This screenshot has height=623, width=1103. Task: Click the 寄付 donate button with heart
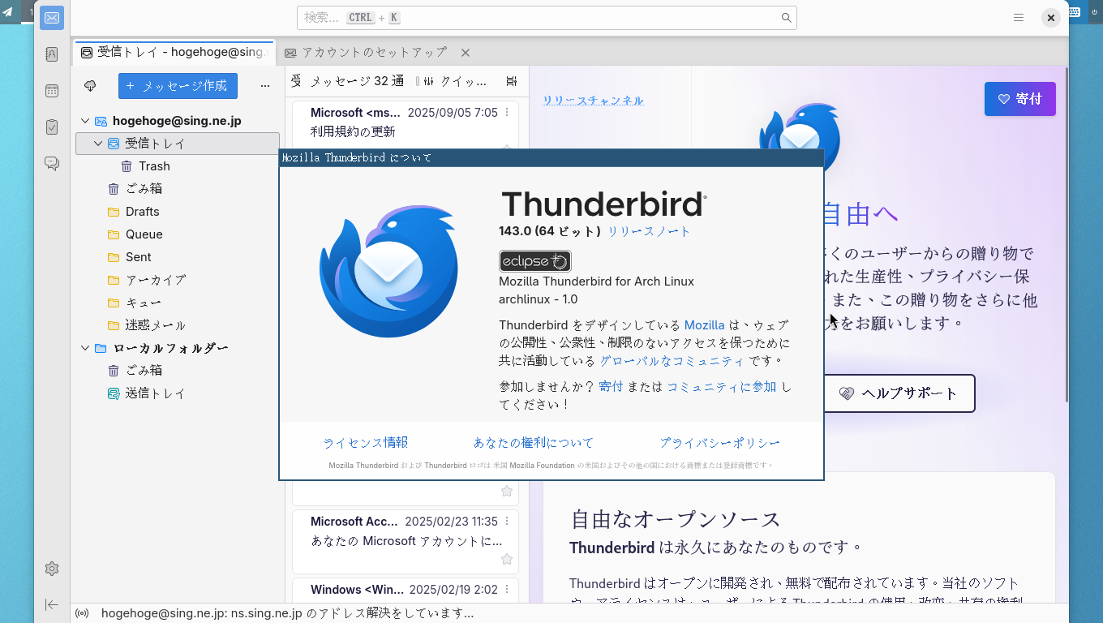1020,99
